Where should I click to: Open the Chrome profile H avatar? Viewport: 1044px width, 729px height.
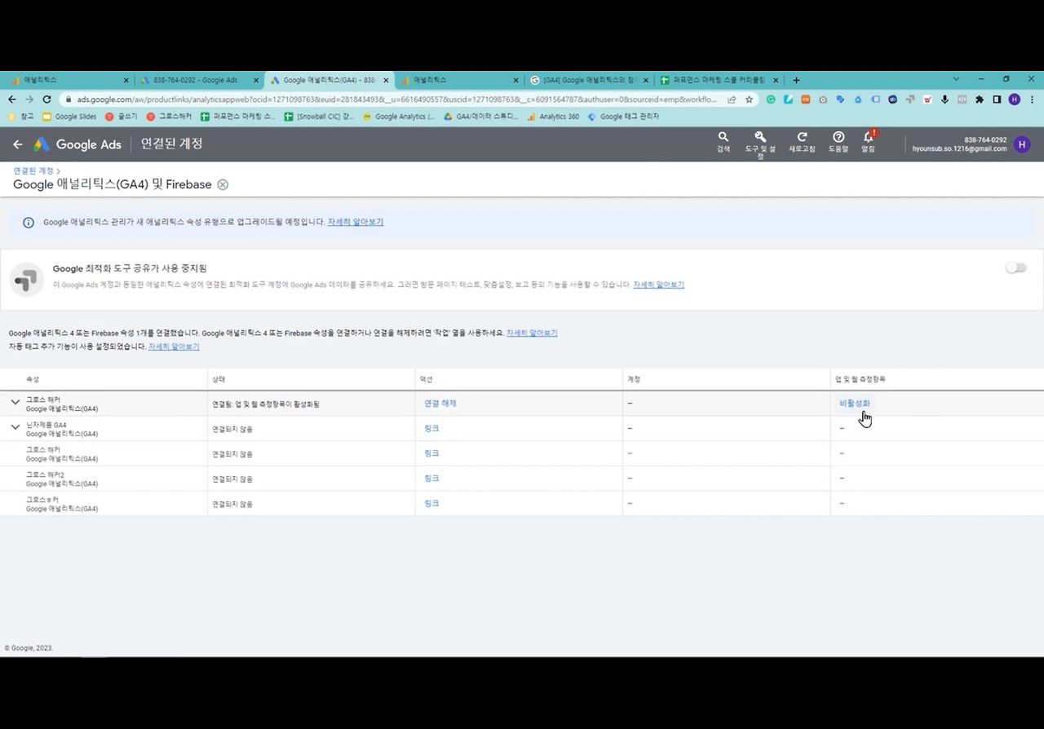pyautogui.click(x=1014, y=99)
